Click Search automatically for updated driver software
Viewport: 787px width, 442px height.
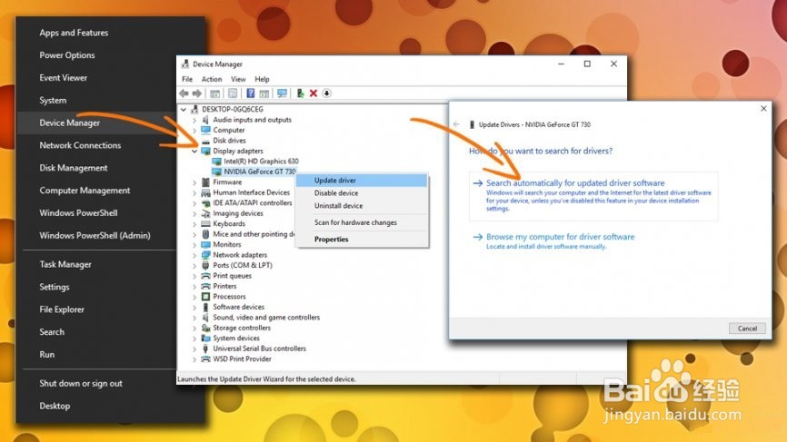[x=593, y=196]
